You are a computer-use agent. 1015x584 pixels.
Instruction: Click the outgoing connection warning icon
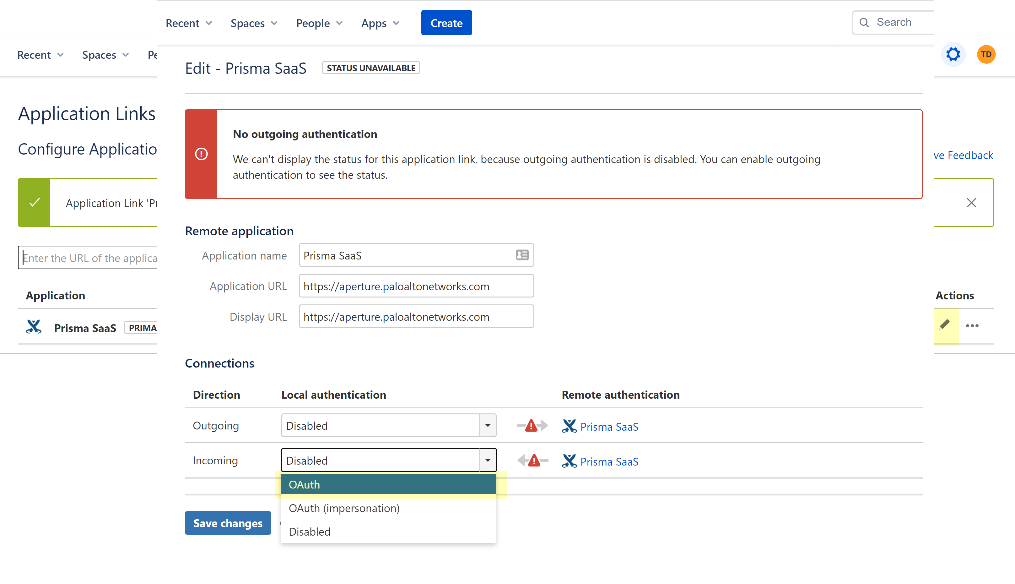coord(531,426)
